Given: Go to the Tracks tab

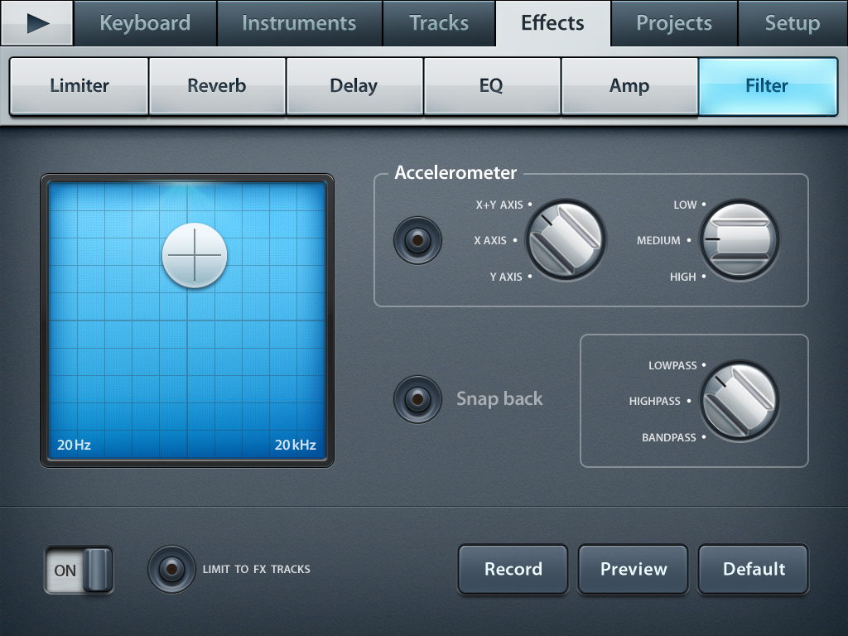Looking at the screenshot, I should pos(439,23).
